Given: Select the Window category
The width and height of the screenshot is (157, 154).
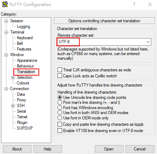Looking at the screenshot, I should point(17,55).
